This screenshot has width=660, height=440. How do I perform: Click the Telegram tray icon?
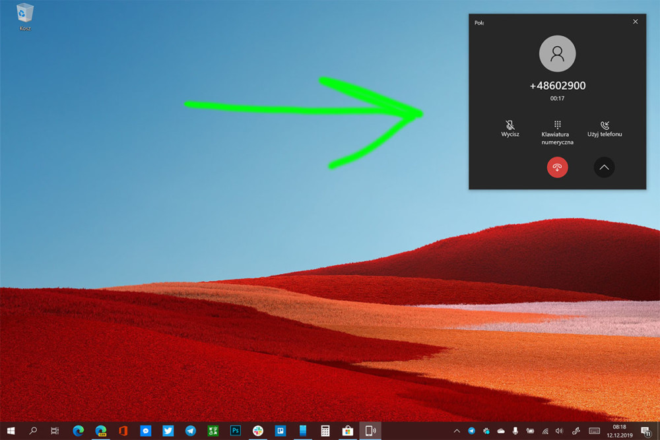(471, 431)
